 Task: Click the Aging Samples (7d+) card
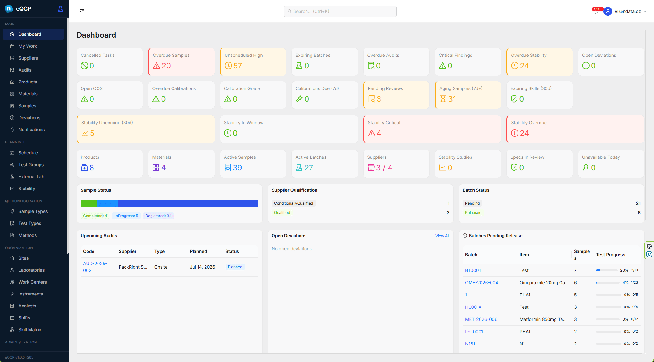468,95
